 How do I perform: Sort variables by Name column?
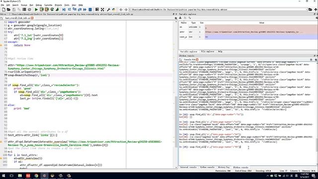pyautogui.click(x=183, y=23)
